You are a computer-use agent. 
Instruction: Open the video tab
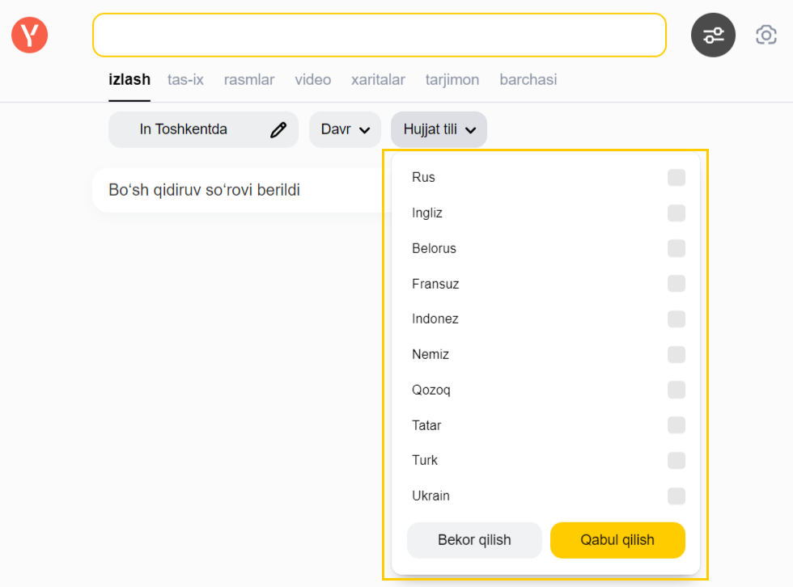click(312, 80)
